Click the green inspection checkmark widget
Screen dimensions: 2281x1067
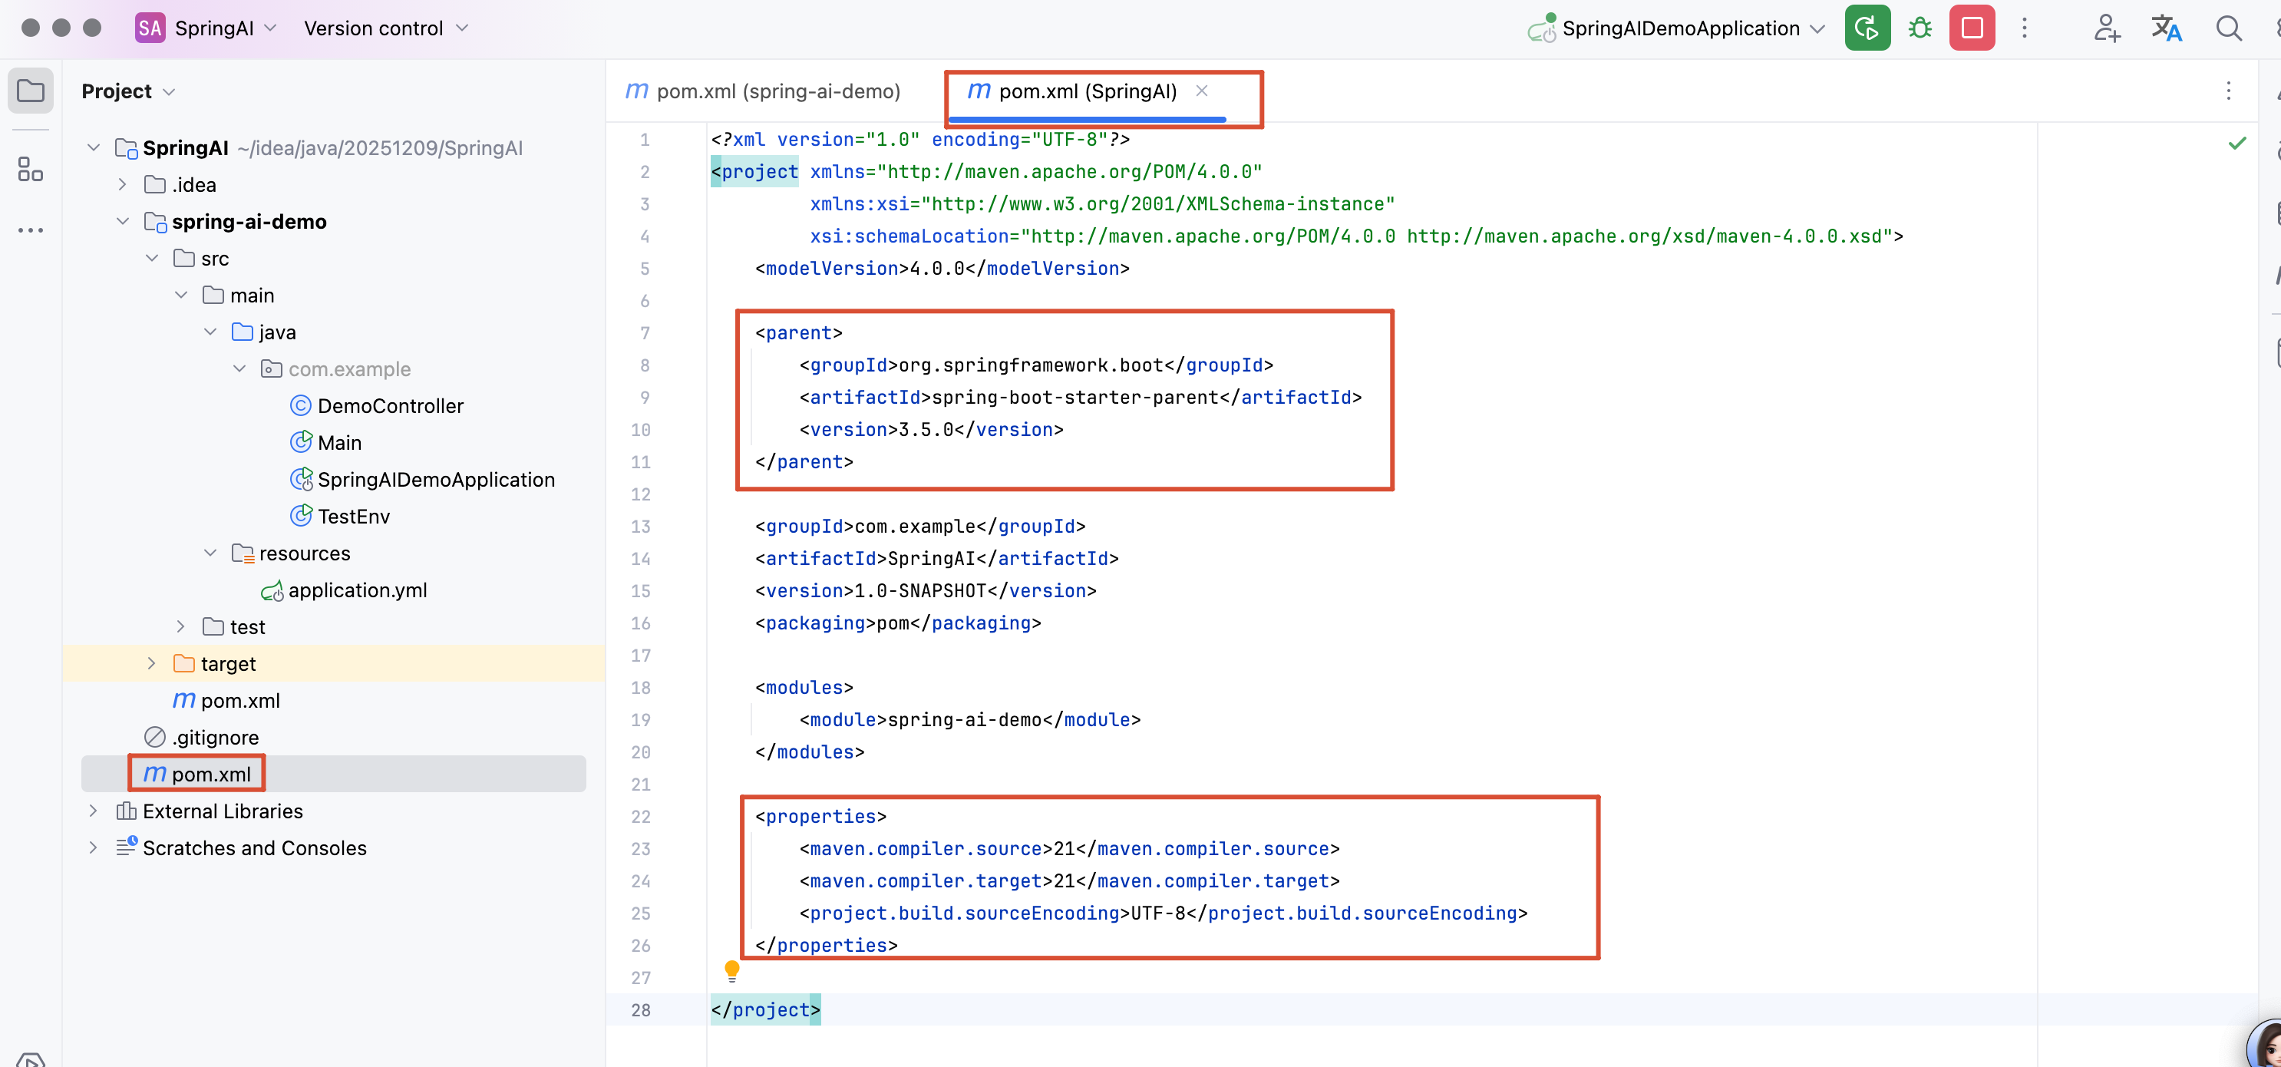[x=2236, y=143]
